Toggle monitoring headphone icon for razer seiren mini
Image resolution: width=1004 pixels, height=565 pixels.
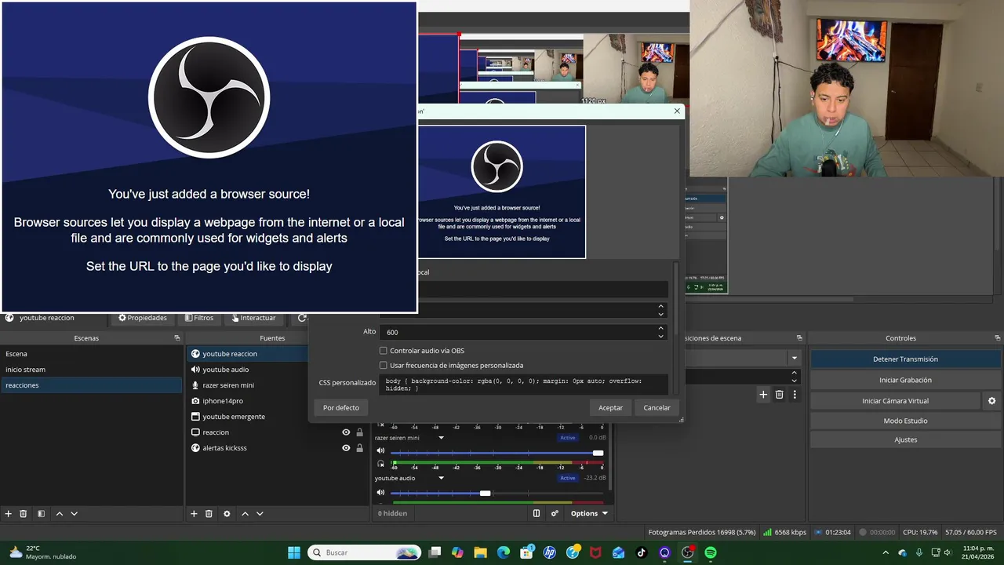point(380,465)
